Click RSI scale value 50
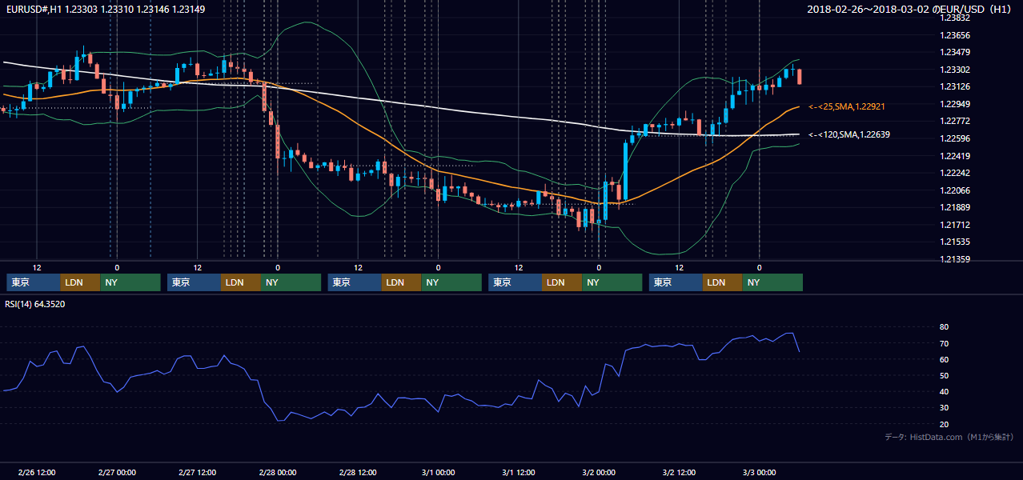Image resolution: width=1023 pixels, height=480 pixels. coord(945,375)
